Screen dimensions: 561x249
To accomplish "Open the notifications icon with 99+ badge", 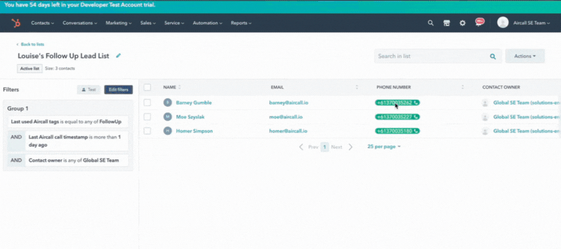I will [x=479, y=22].
